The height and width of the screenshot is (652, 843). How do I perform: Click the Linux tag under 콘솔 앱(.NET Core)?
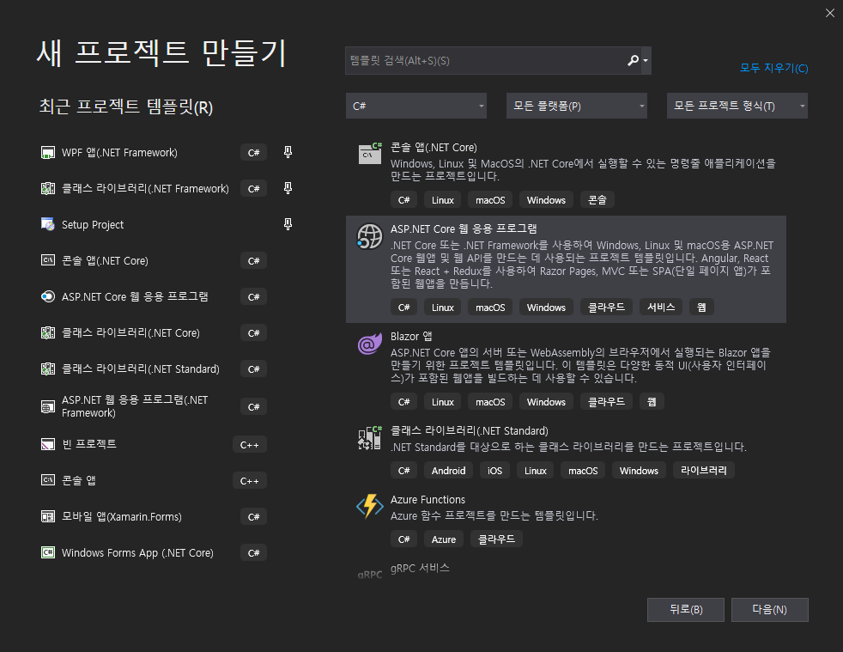(x=442, y=200)
